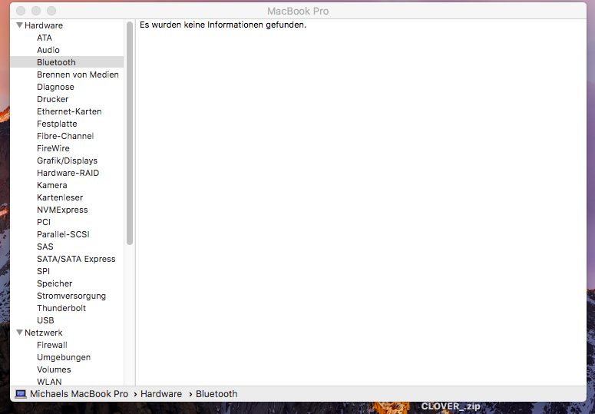Select PCI in the sidebar
This screenshot has width=595, height=414.
coord(44,222)
